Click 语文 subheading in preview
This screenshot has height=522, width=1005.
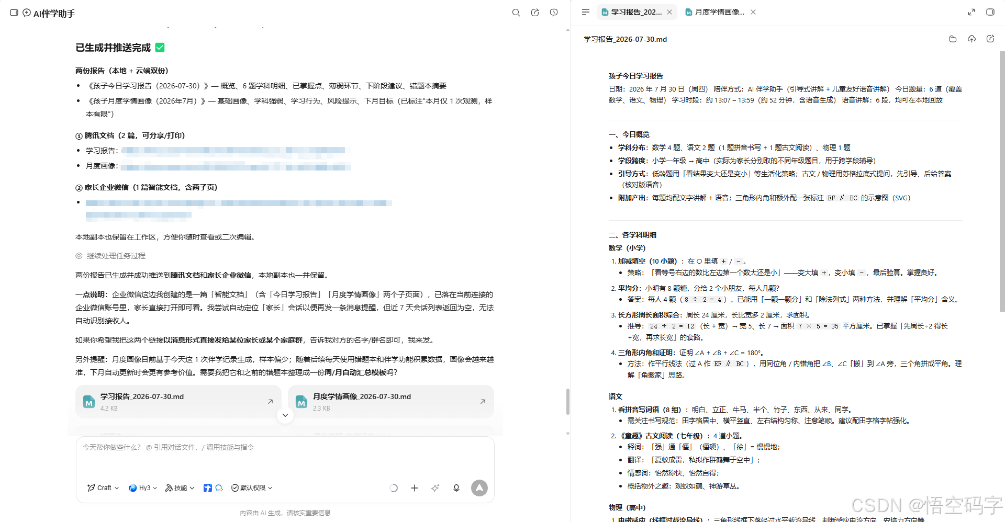[616, 396]
